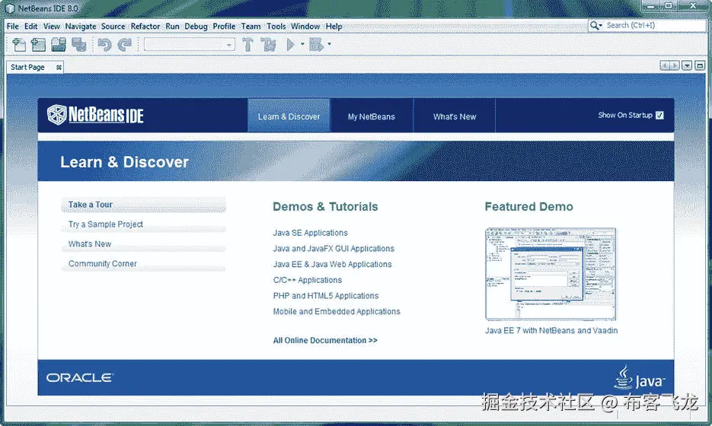Open the Navigate menu

click(81, 27)
